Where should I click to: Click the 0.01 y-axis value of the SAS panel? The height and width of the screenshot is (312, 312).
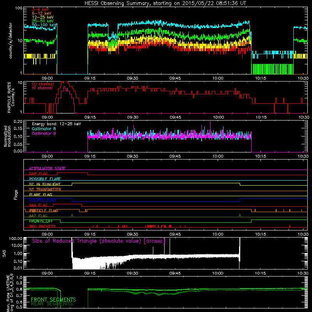[x=18, y=268]
